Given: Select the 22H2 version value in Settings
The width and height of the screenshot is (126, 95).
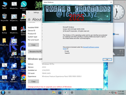Looking at the screenshot, I should pos(44,67).
